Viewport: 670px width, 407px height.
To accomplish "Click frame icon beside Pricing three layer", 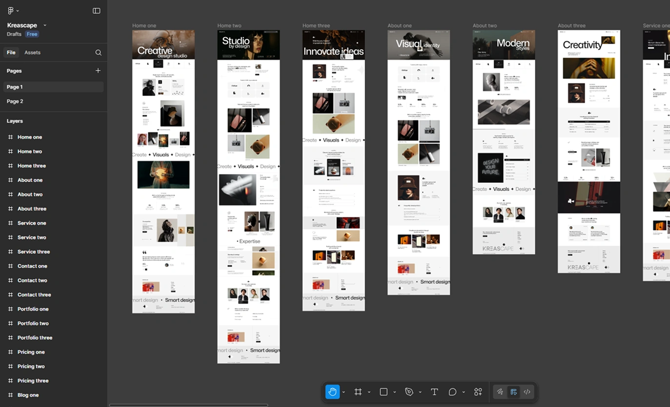I will pyautogui.click(x=10, y=381).
